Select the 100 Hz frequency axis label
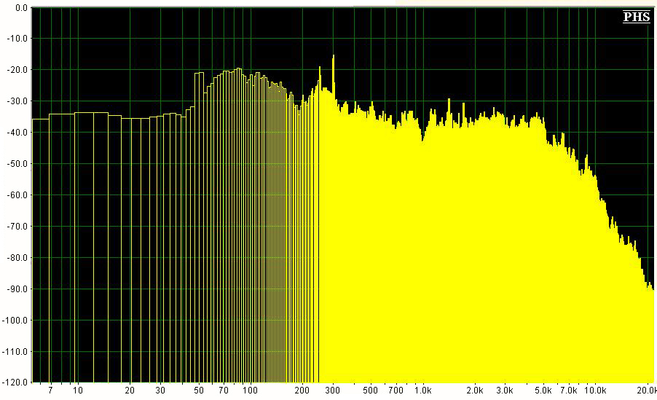 click(x=251, y=391)
